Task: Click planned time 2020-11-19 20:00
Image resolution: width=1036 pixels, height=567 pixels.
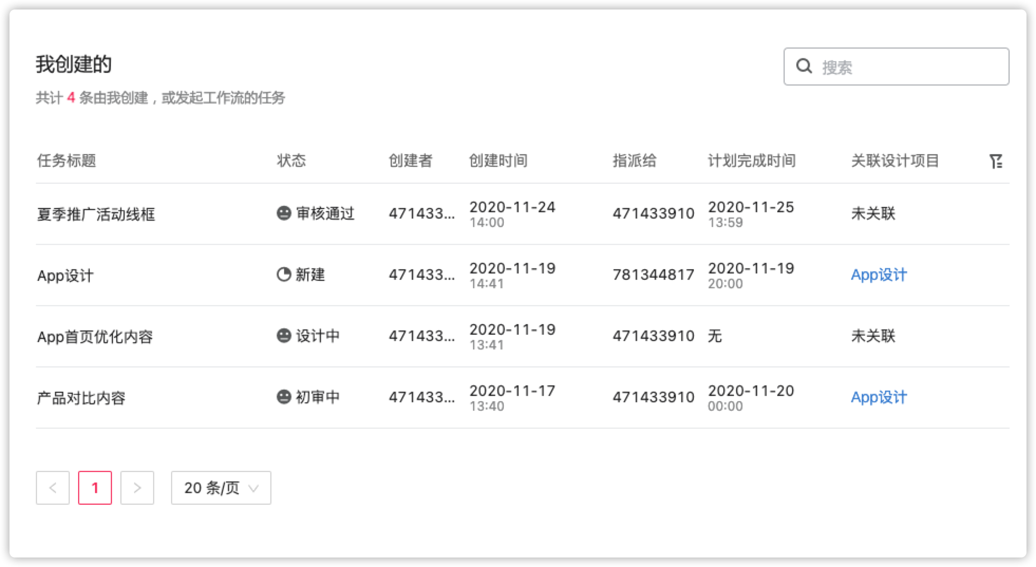Action: click(751, 275)
